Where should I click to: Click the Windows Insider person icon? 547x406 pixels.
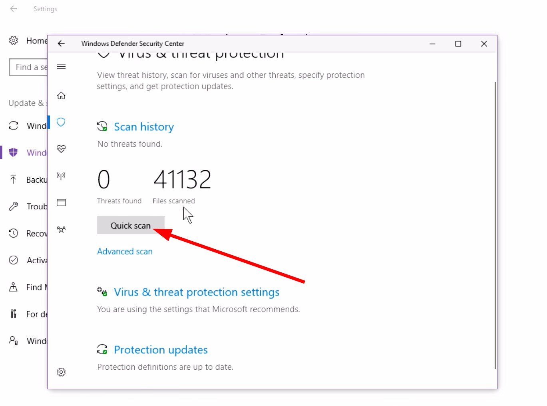14,341
